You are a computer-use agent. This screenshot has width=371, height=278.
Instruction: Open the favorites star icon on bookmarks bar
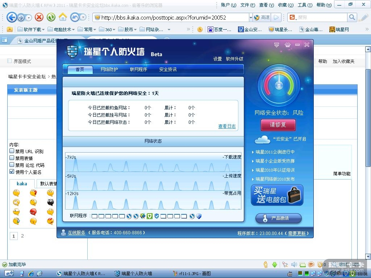coord(10,29)
